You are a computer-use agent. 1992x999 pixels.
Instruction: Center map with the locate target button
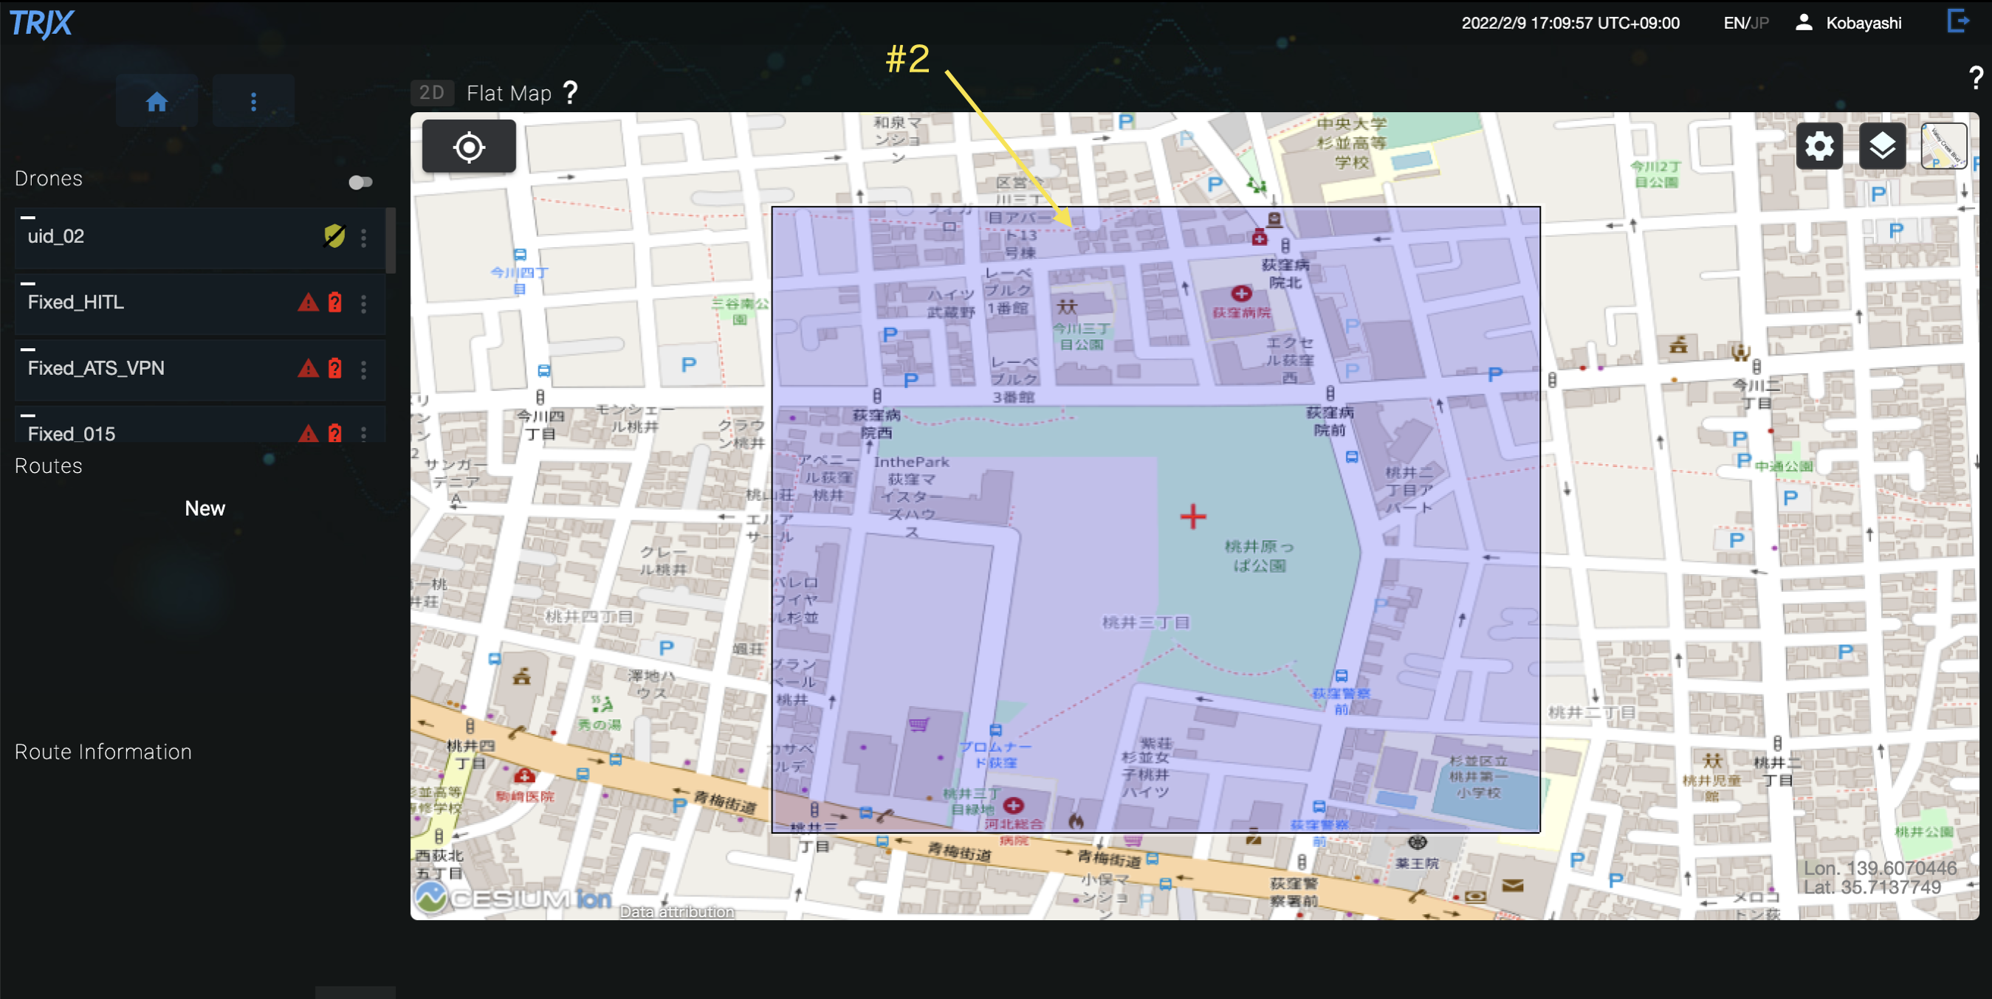coord(469,147)
